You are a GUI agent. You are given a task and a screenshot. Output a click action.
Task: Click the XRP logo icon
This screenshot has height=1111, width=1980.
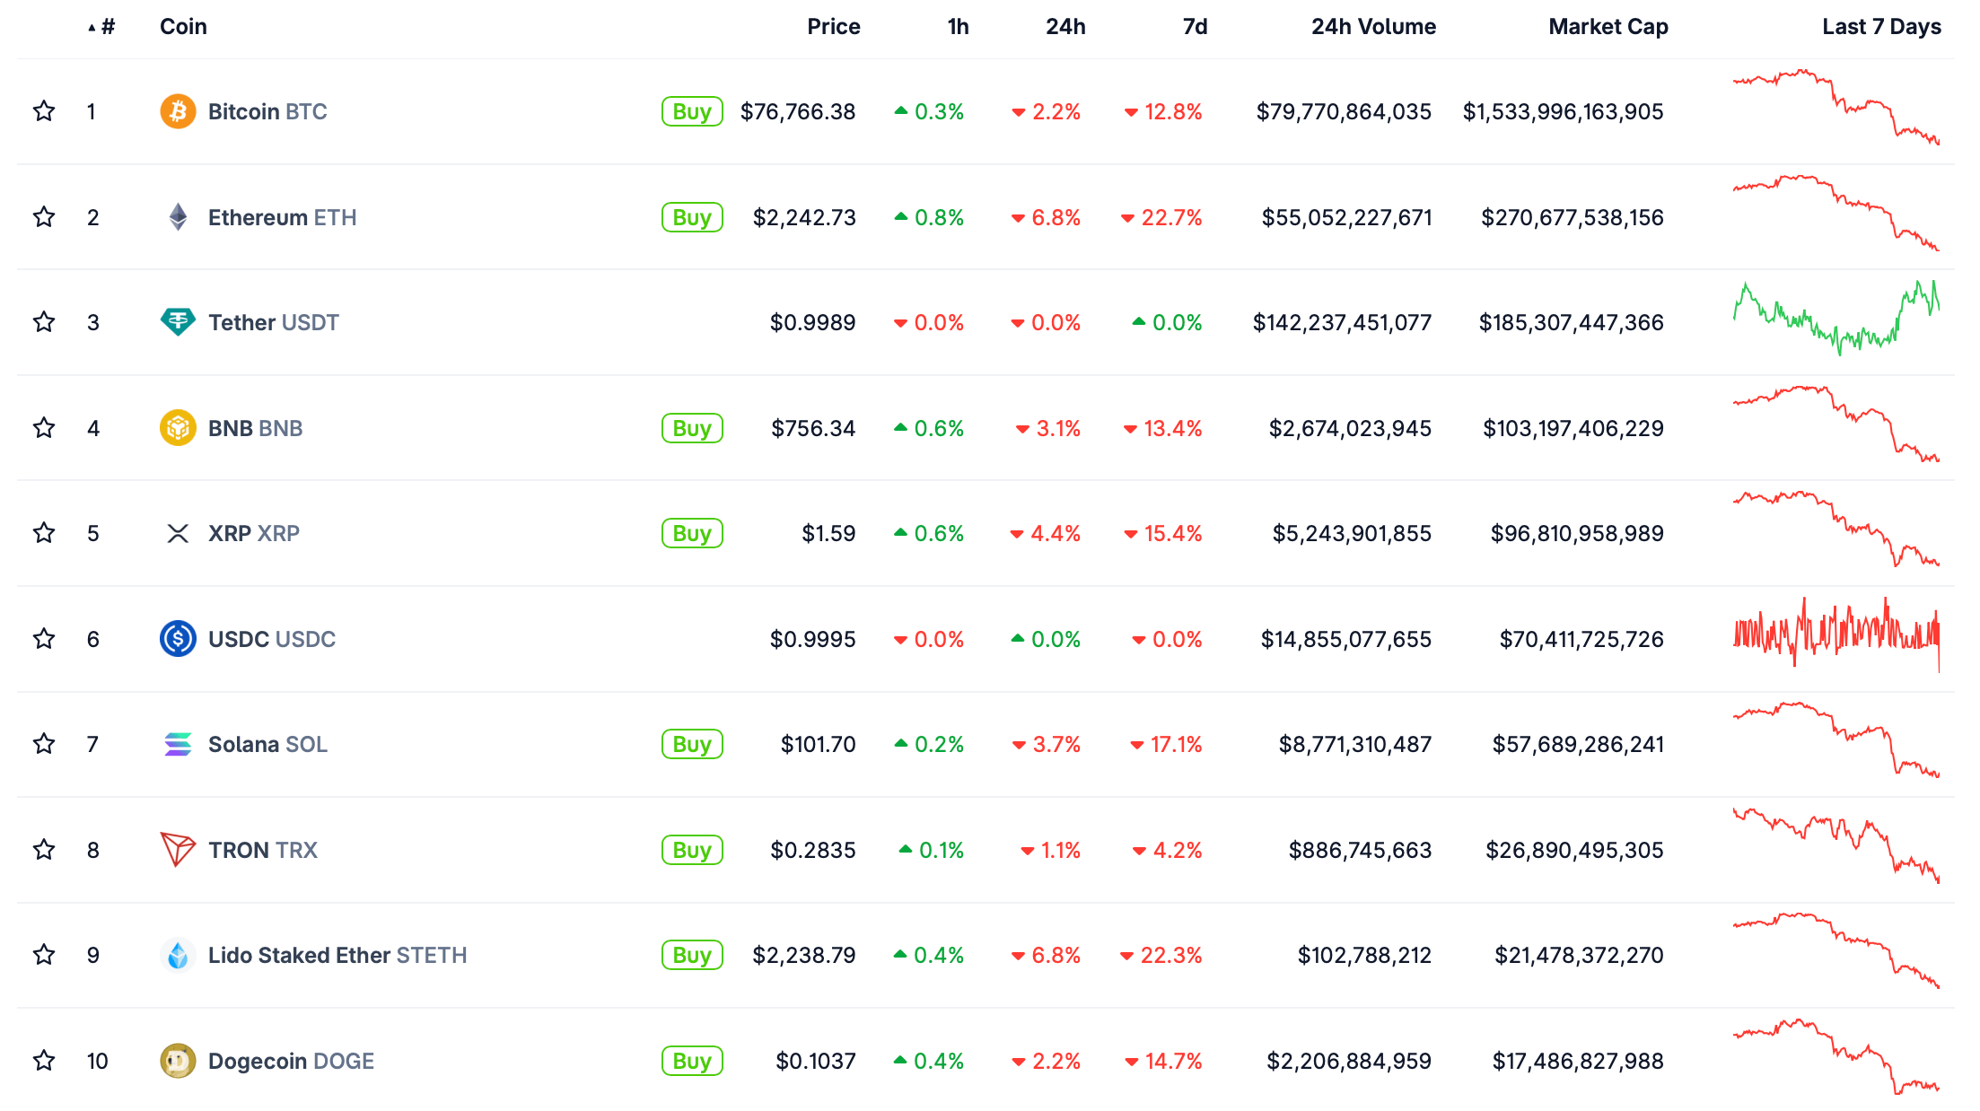(178, 534)
